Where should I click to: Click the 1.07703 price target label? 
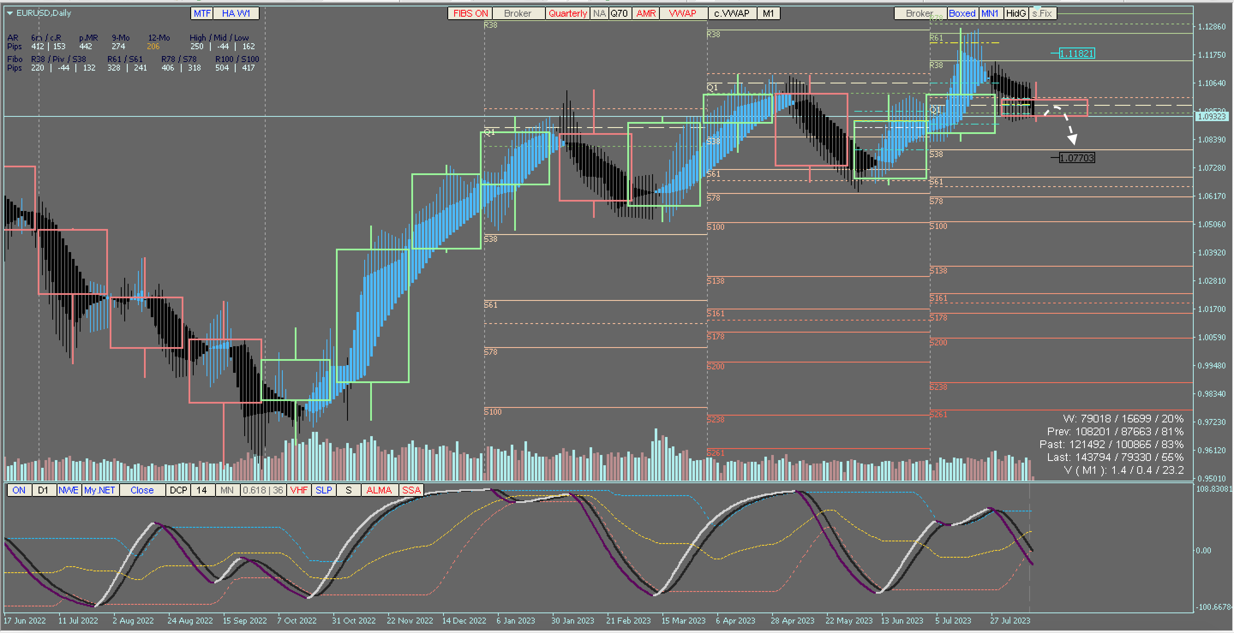click(1076, 158)
